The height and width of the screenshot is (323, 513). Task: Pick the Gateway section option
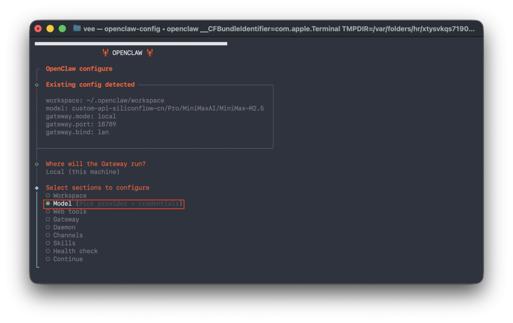click(x=66, y=219)
